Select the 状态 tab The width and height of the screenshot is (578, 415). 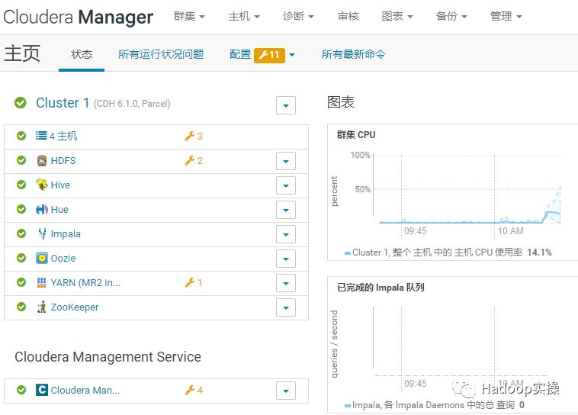82,55
